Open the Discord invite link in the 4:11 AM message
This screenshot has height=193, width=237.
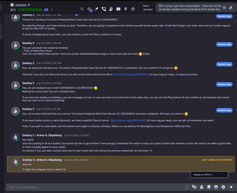point(128,120)
